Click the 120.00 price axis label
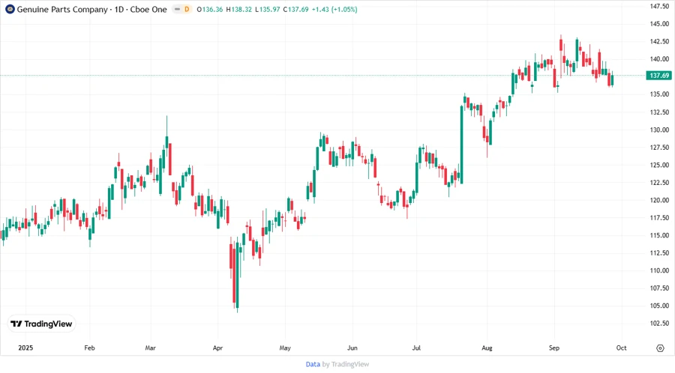This screenshot has height=373, width=675. coord(659,200)
